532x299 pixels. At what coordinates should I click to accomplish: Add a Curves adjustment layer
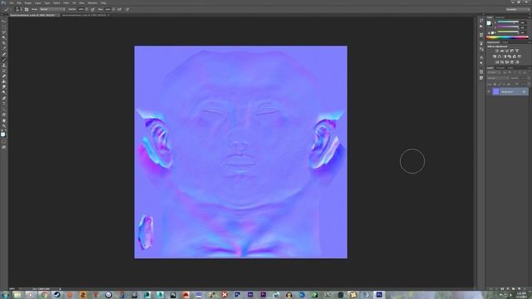coord(506,51)
